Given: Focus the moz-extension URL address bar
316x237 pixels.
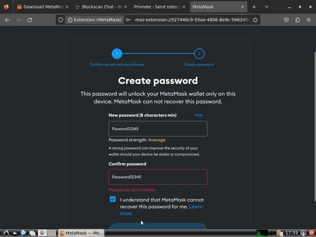Looking at the screenshot, I should click(x=192, y=20).
